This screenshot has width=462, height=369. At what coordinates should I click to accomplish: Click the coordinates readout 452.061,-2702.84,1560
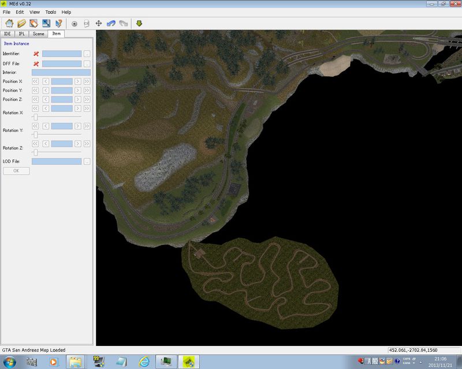pos(413,350)
